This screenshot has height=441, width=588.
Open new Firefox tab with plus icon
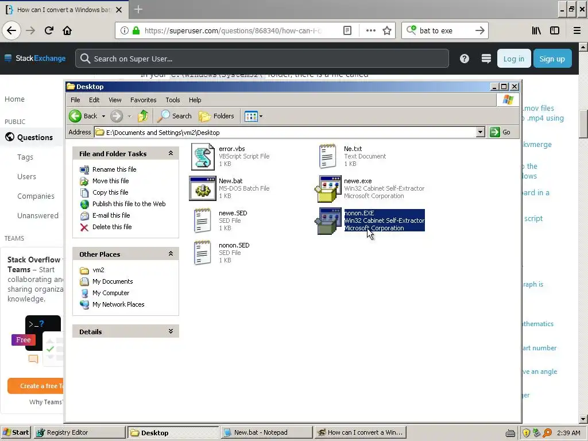138,9
